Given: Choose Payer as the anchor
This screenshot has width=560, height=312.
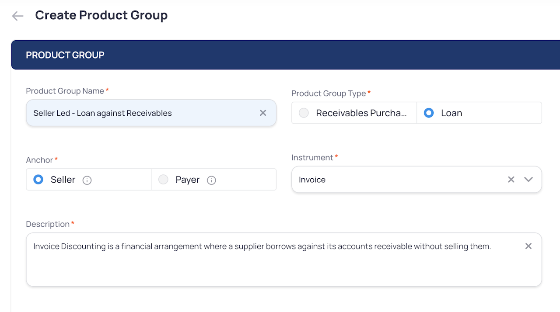Looking at the screenshot, I should 163,180.
